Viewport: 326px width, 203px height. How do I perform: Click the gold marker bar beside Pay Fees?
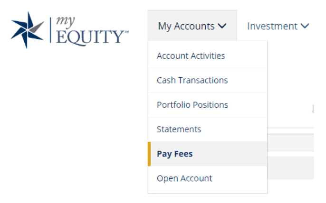[149, 154]
